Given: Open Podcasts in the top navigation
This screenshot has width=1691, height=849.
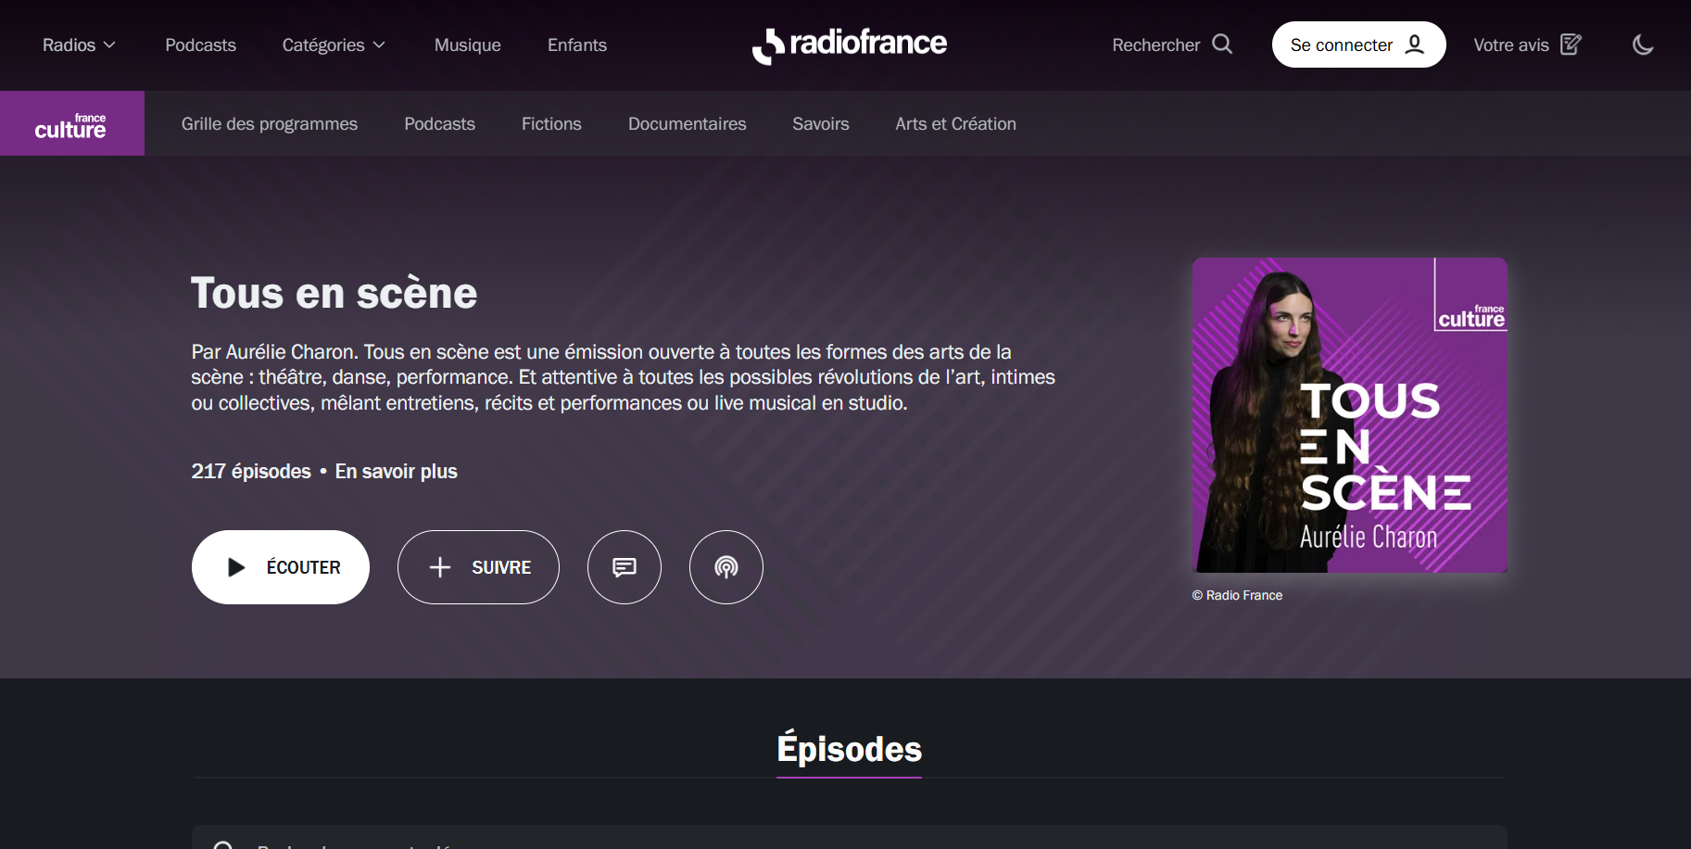Looking at the screenshot, I should tap(201, 44).
